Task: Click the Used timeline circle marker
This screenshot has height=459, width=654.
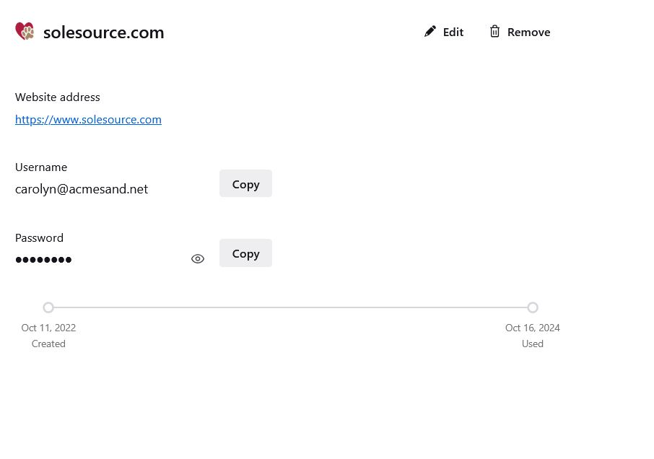Action: [x=533, y=307]
